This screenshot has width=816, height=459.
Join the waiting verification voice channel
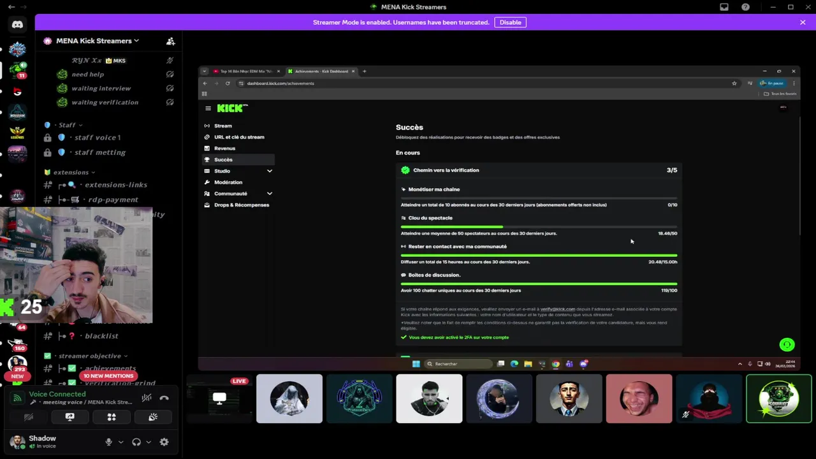[105, 102]
